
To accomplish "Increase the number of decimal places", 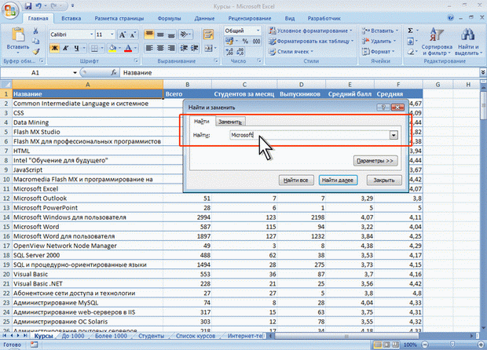I will (x=229, y=52).
